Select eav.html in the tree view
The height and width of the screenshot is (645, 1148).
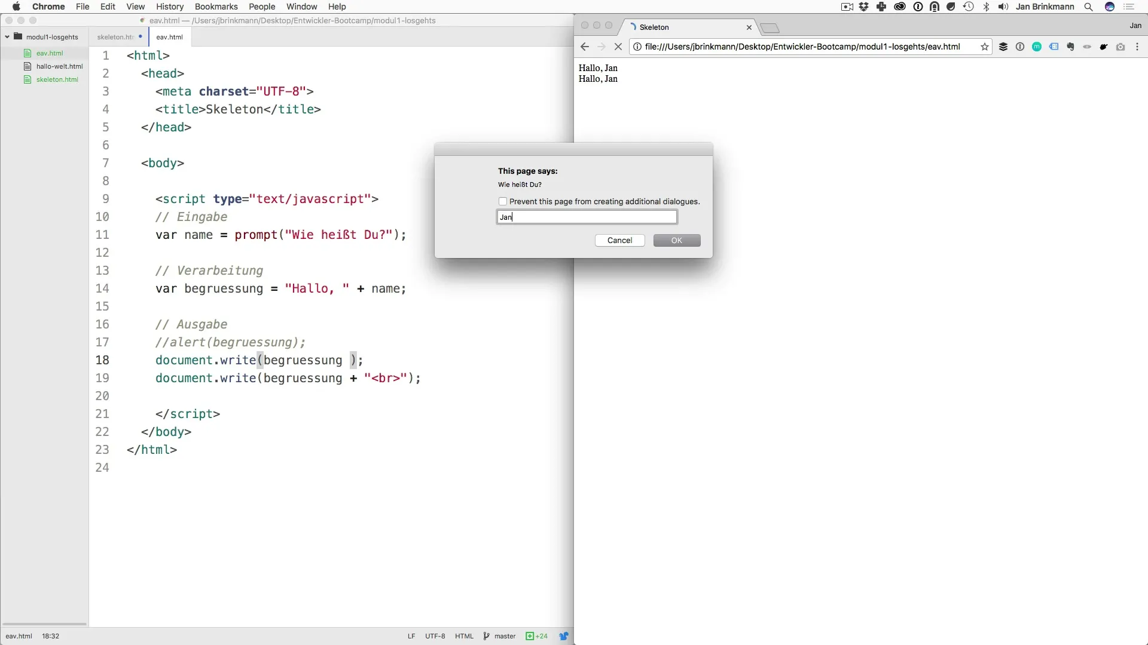(x=50, y=53)
